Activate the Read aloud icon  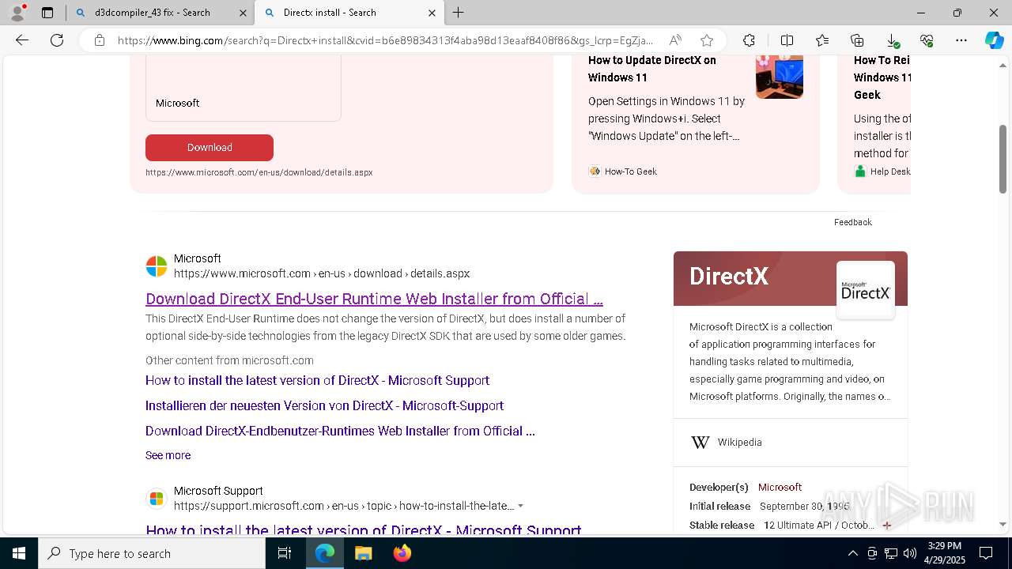[x=675, y=40]
